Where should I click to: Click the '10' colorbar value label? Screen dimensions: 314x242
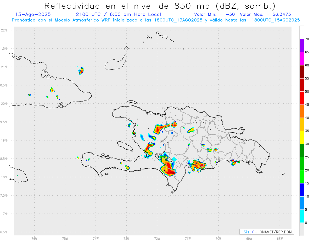click(x=307, y=196)
